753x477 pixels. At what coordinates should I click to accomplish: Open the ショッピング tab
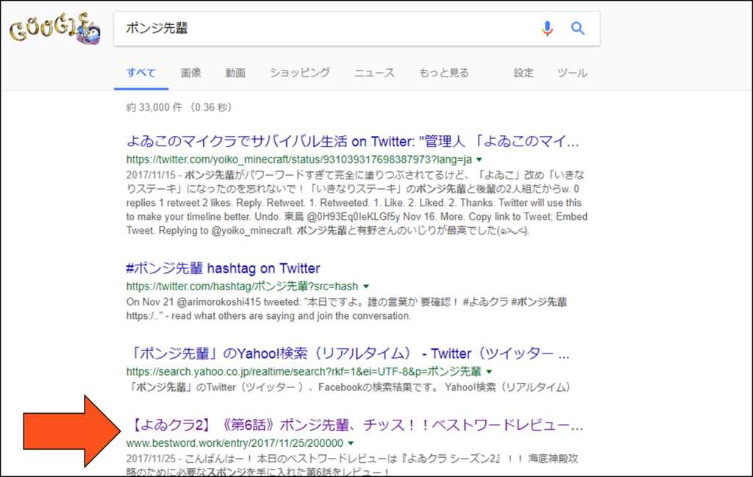[x=300, y=73]
